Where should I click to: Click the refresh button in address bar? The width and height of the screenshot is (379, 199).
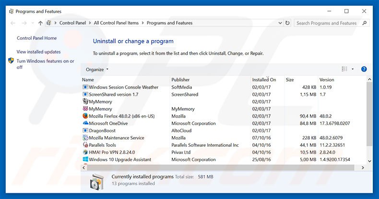(x=287, y=23)
